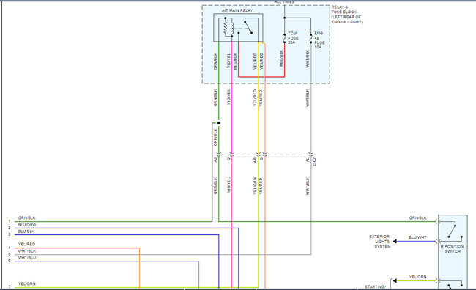Click the A/T MAIN RELAY label
The image size is (476, 290).
click(237, 10)
